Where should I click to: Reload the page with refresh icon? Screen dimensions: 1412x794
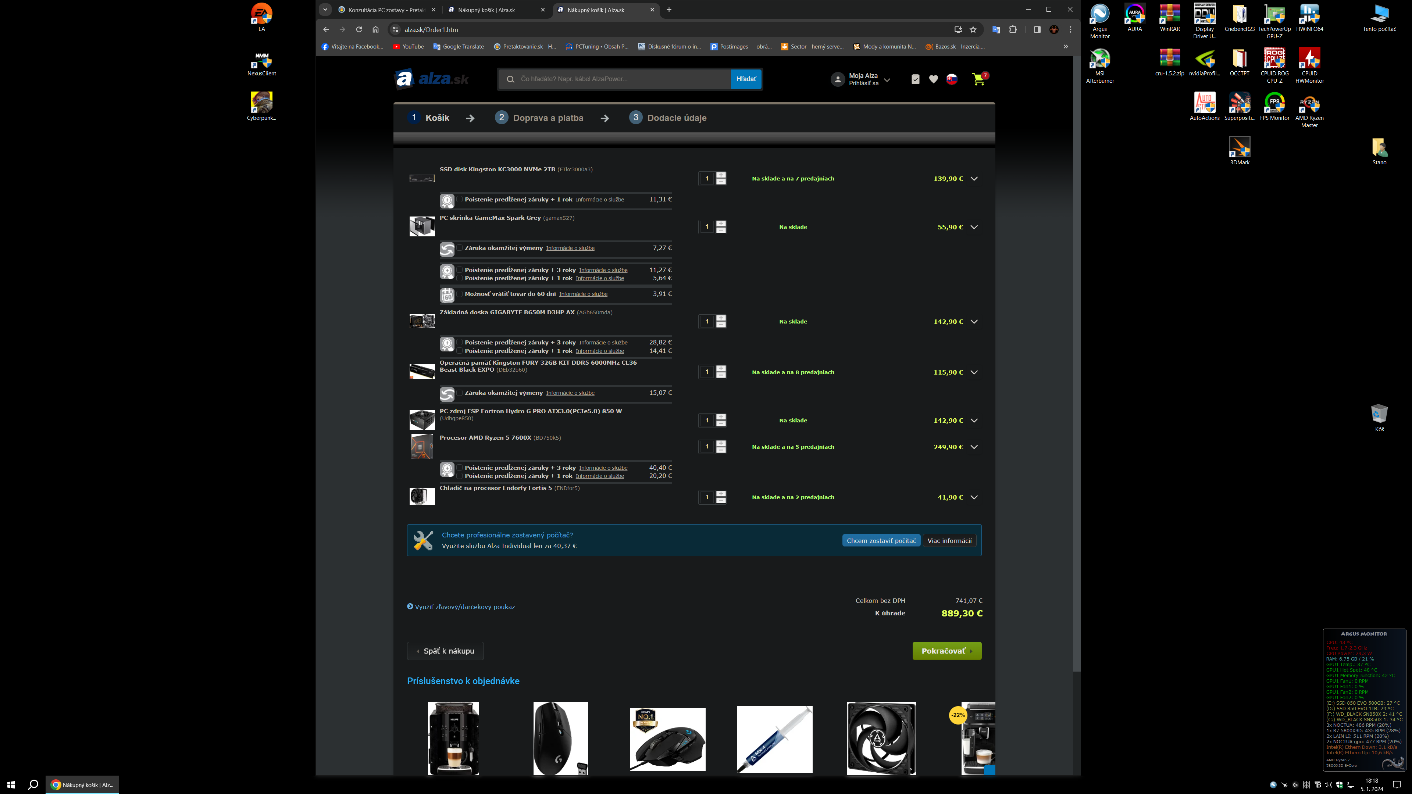pyautogui.click(x=359, y=29)
